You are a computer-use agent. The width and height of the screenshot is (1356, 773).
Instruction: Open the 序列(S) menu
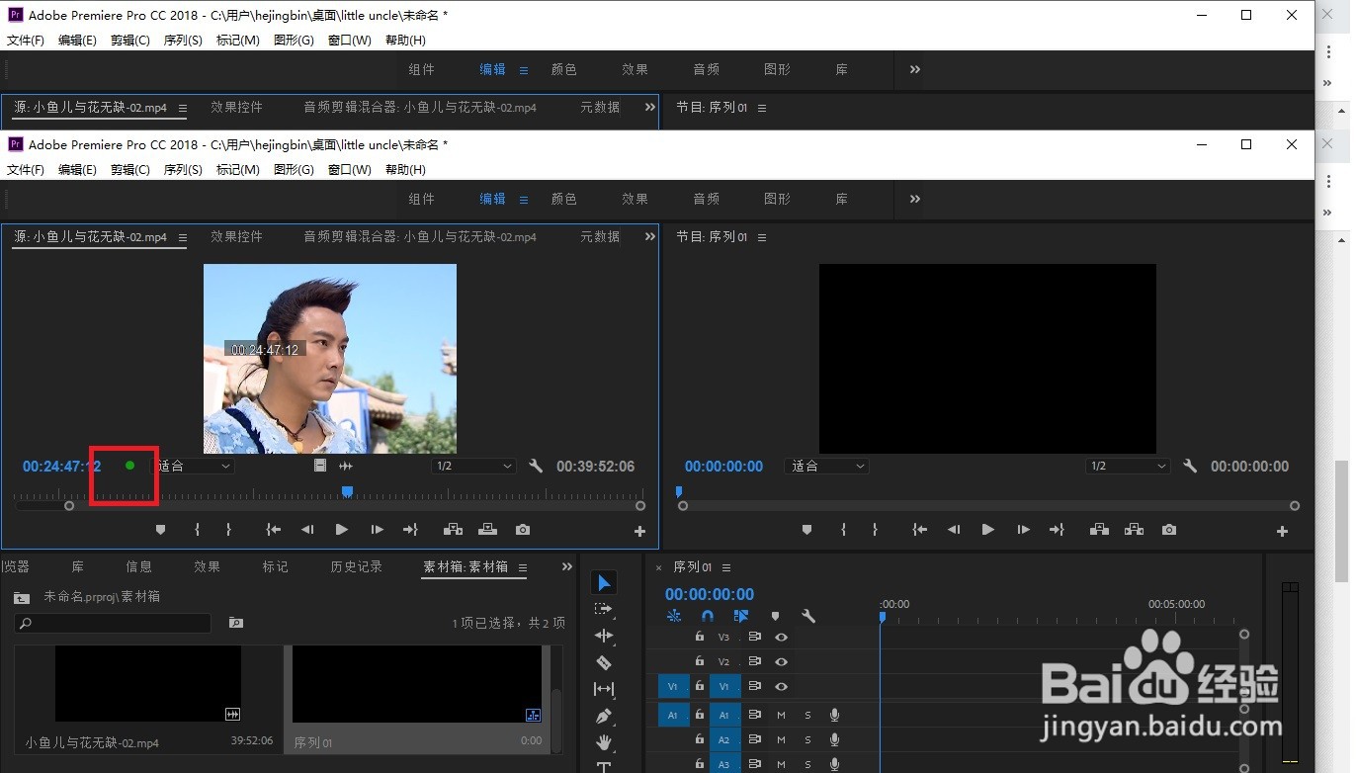[x=182, y=169]
